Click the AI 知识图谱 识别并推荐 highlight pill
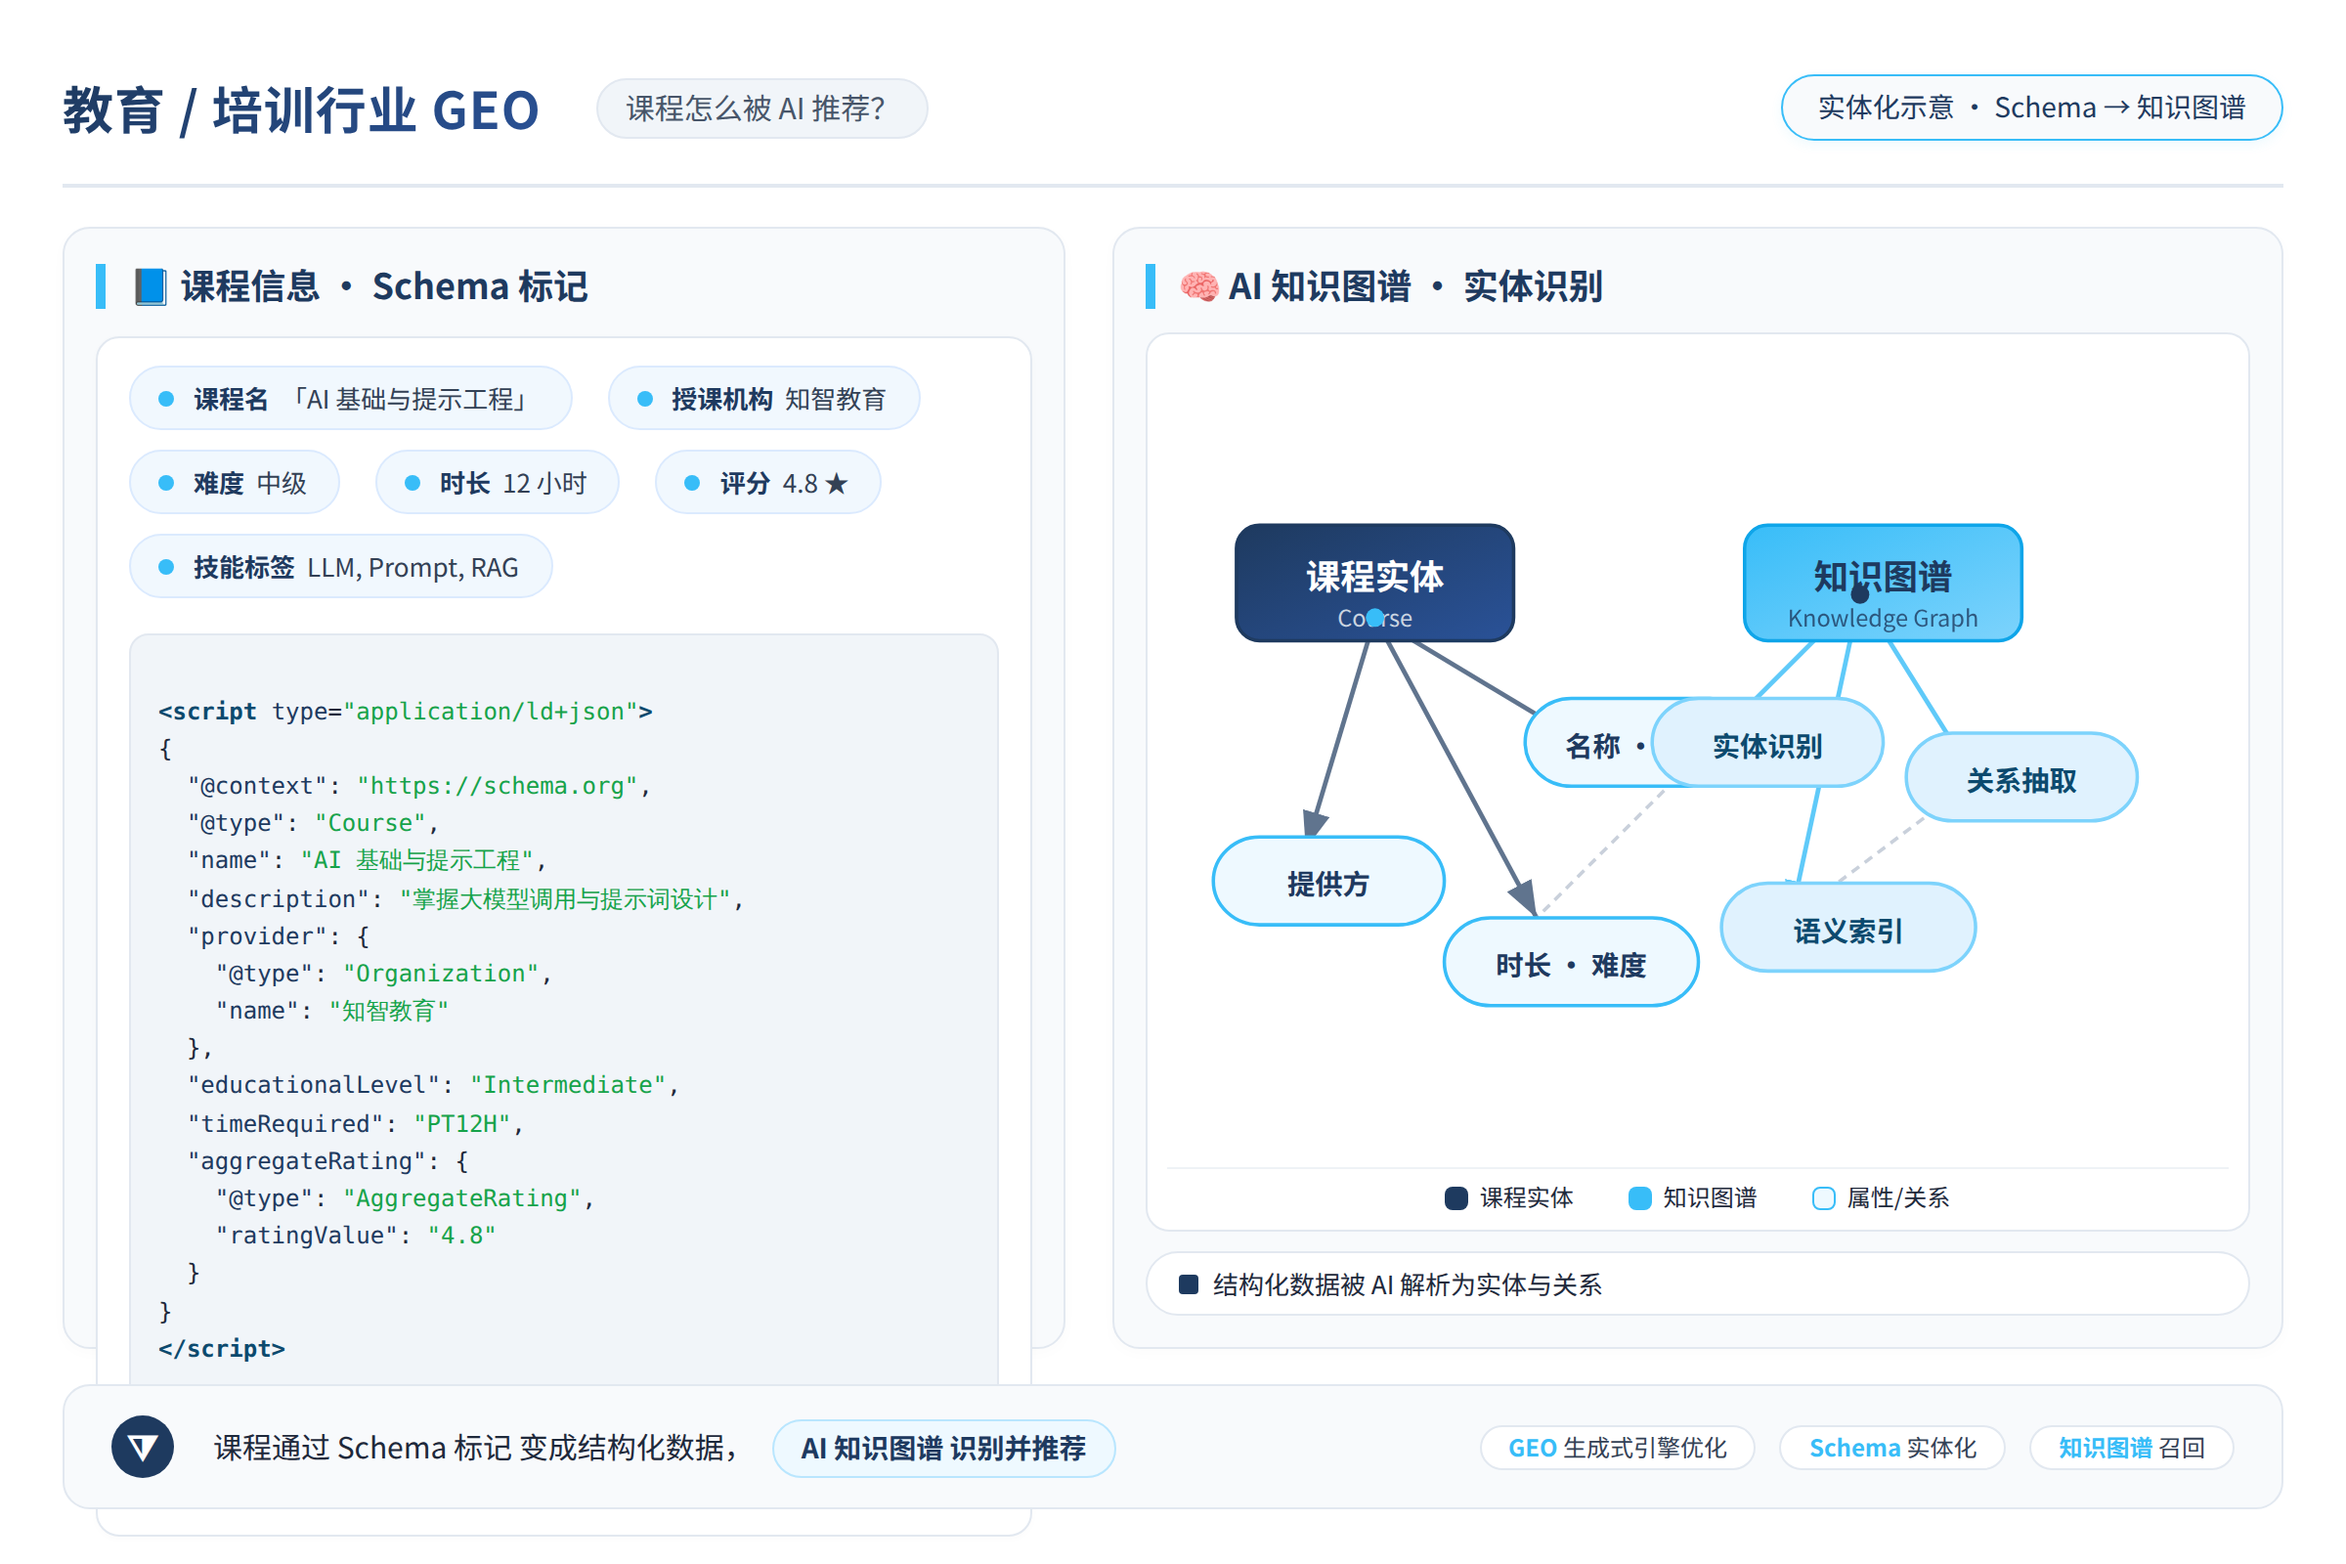Screen dimensions: 2346x1564 [x=943, y=1449]
